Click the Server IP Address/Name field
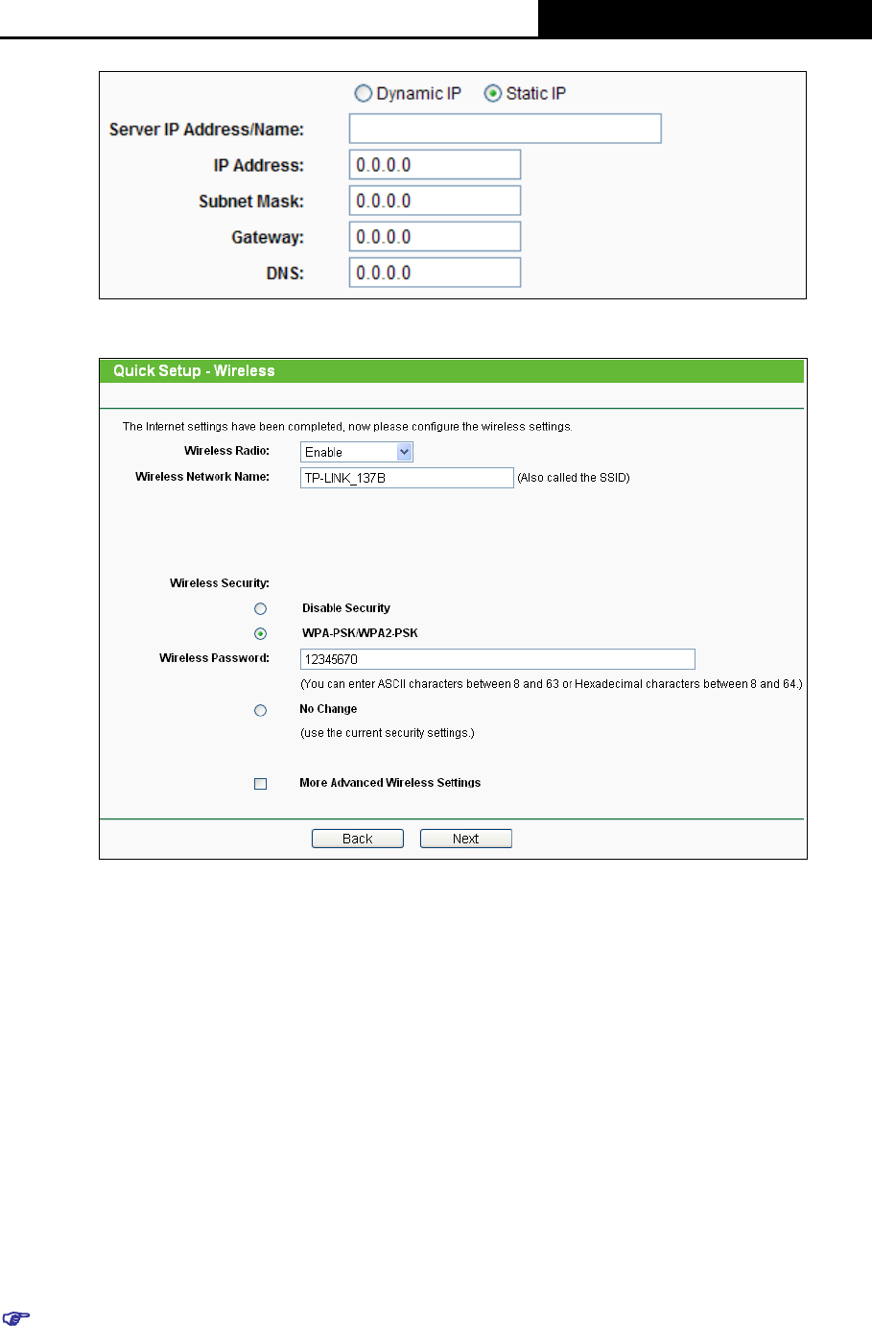The image size is (872, 1326). (506, 129)
